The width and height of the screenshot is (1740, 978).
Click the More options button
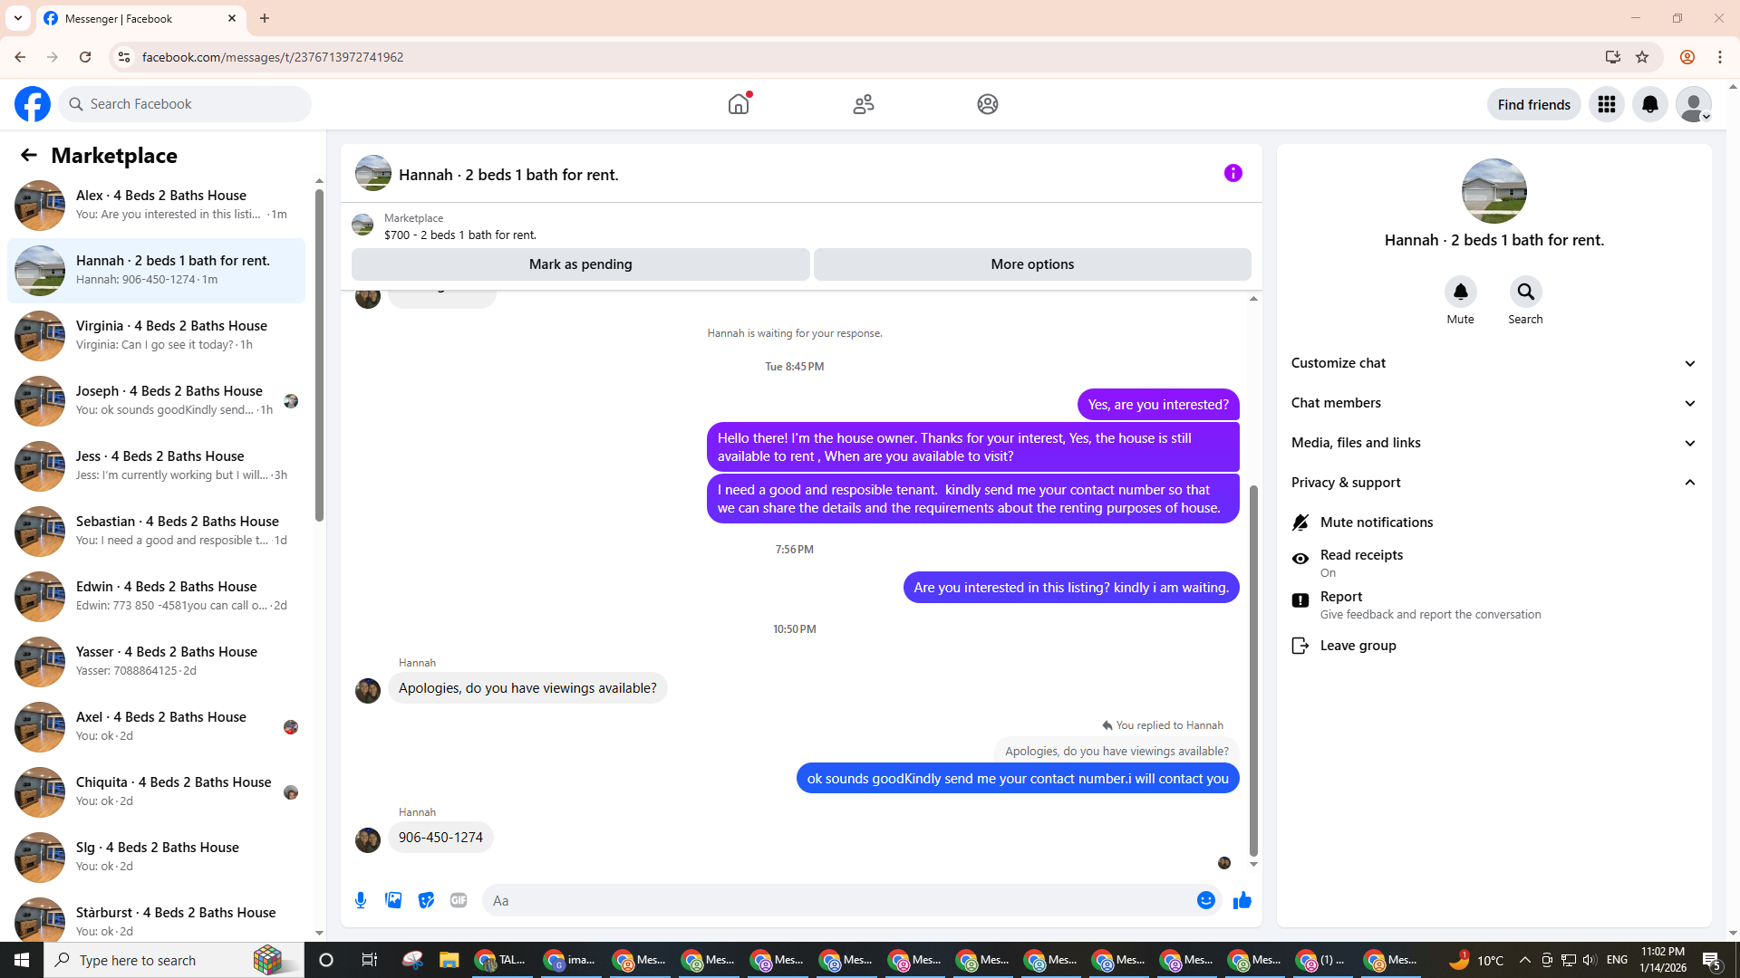click(x=1031, y=264)
